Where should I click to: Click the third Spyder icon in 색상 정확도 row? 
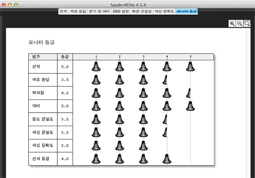[144, 145]
